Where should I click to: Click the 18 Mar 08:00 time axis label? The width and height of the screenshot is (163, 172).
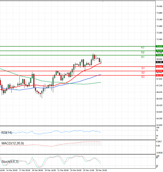tap(37, 170)
